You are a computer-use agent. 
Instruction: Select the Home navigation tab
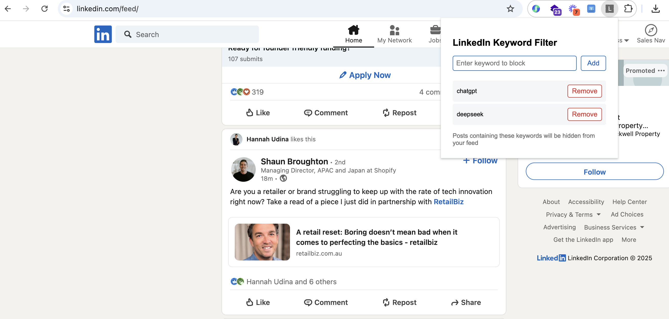click(353, 34)
